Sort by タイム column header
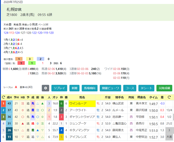The height and width of the screenshot is (142, 174). pos(153,97)
